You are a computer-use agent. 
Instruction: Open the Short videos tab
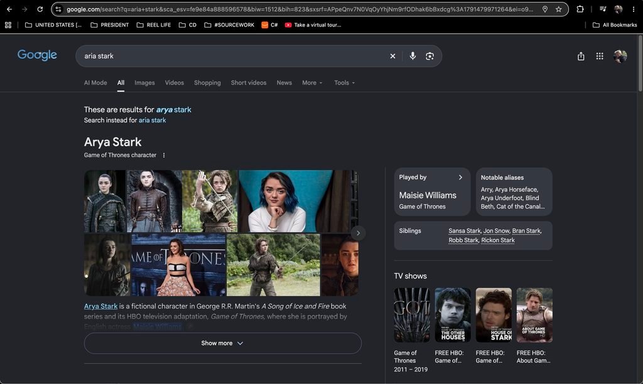249,83
